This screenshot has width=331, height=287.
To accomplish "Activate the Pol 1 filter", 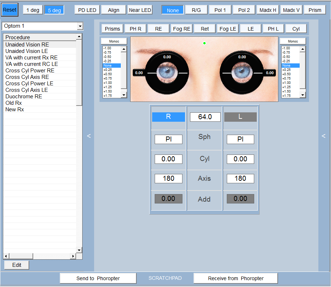I will coord(220,10).
